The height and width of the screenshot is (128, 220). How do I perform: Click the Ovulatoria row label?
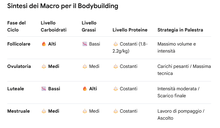click(19, 66)
